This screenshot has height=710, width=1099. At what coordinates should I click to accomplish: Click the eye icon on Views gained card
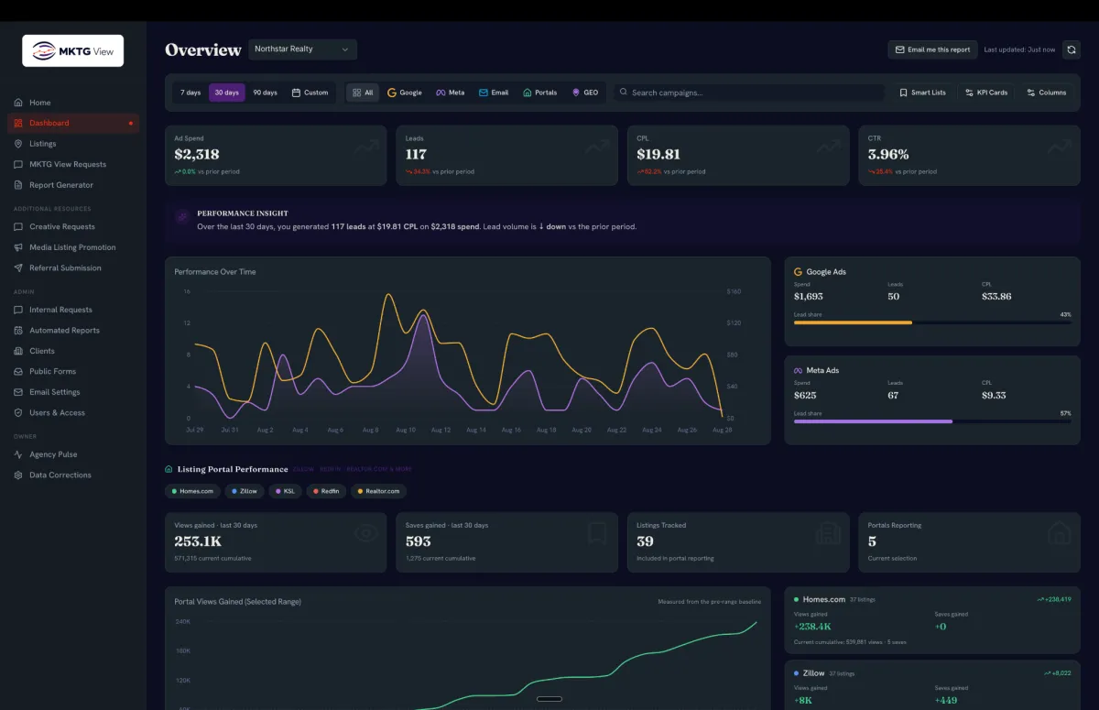coord(366,533)
